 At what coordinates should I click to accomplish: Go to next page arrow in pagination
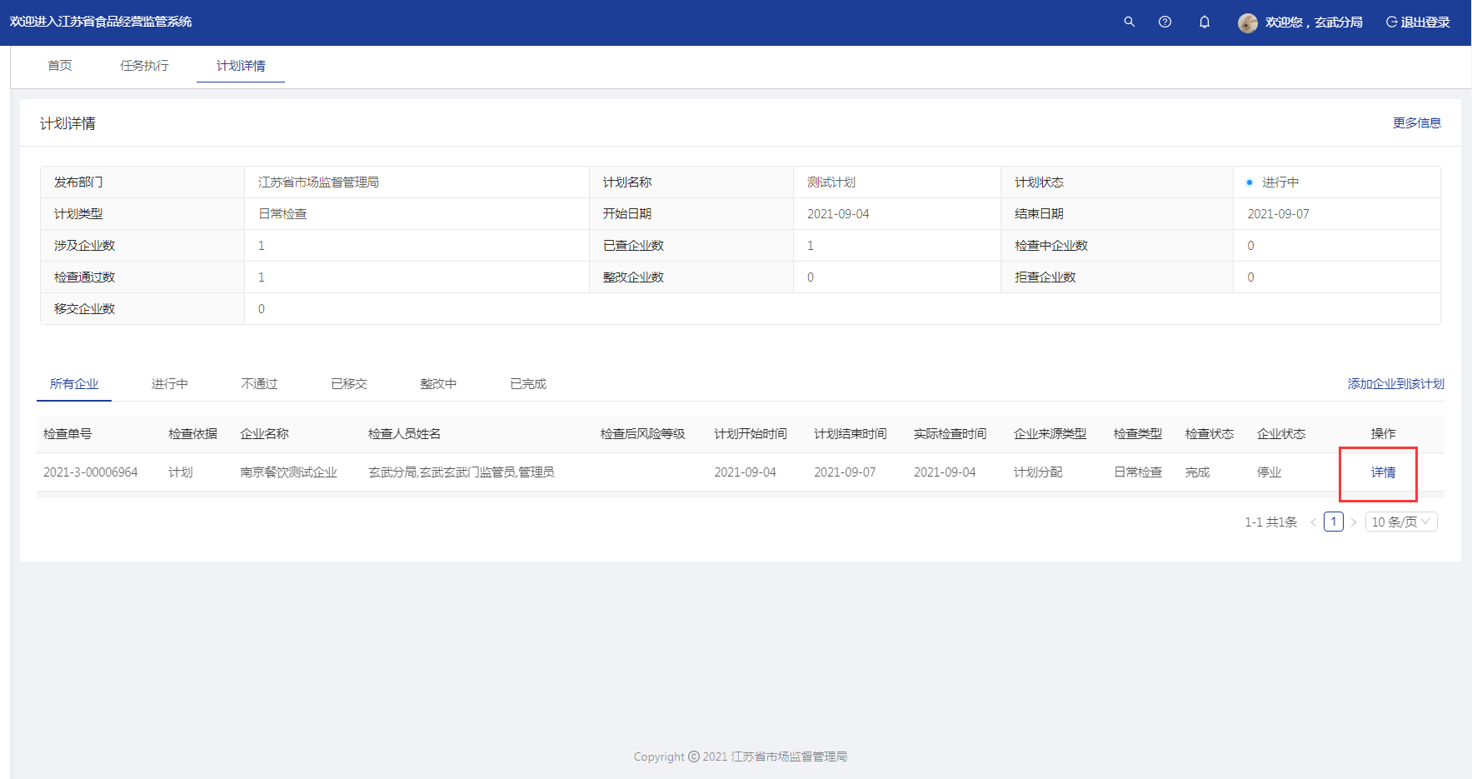pos(1354,522)
